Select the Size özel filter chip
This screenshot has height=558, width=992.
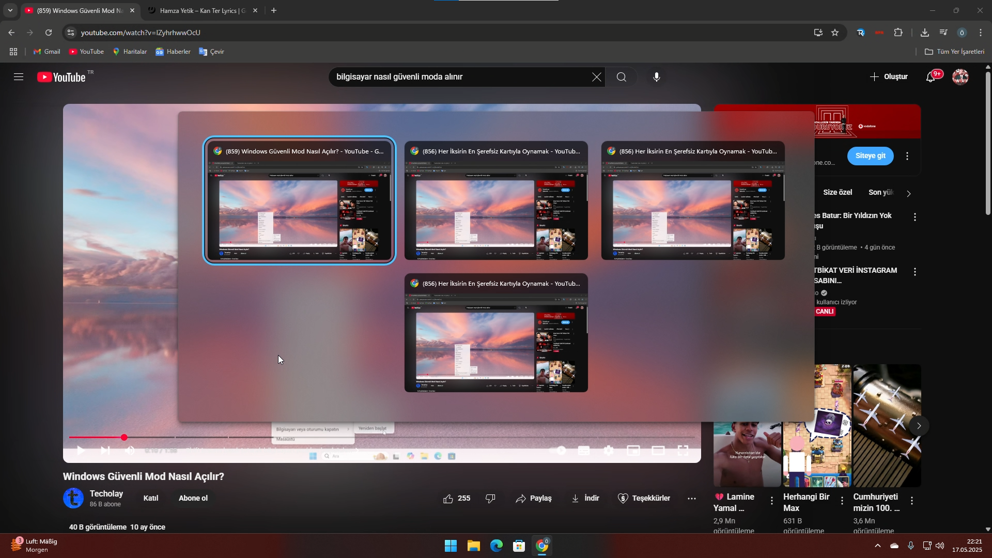pos(838,192)
